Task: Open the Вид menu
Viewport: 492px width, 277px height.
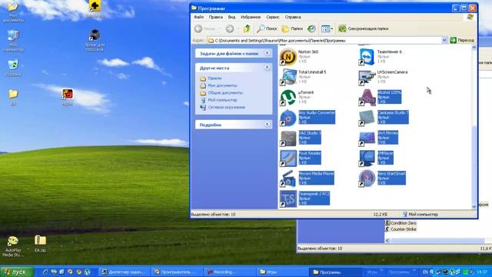Action: pos(231,17)
